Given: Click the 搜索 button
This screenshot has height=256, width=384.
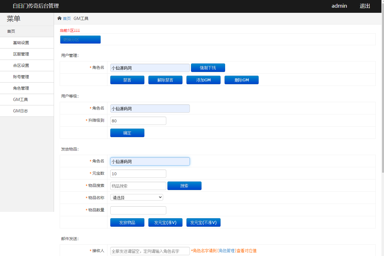Looking at the screenshot, I should click(x=184, y=186).
